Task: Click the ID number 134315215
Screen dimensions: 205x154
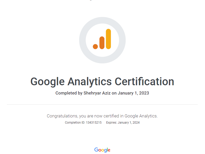Action: 94,123
